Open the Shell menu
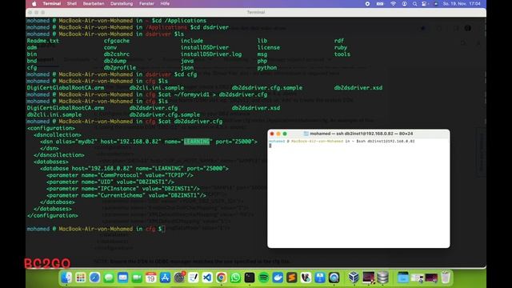The width and height of the screenshot is (512, 288). click(71, 3)
